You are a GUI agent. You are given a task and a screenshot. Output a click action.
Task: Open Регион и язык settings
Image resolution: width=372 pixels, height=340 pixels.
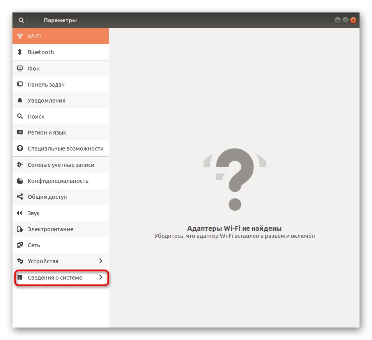61,132
